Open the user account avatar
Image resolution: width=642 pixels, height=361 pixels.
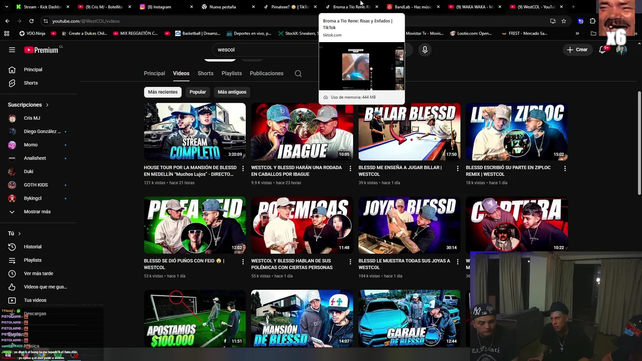coord(621,50)
